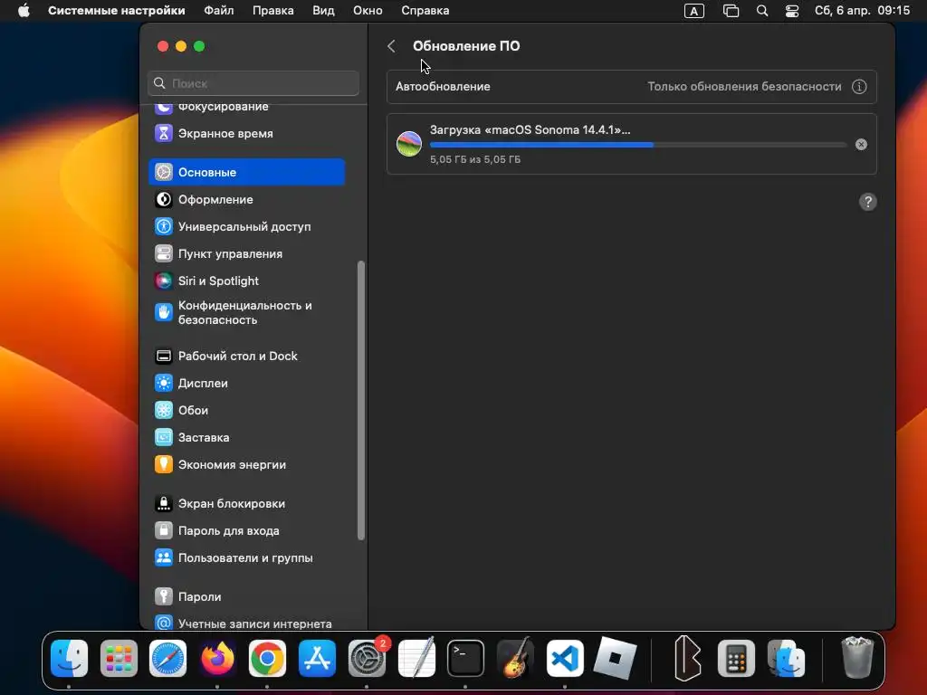Click the sidebar scrollbar
Viewport: 927px width, 695px height.
pyautogui.click(x=360, y=401)
